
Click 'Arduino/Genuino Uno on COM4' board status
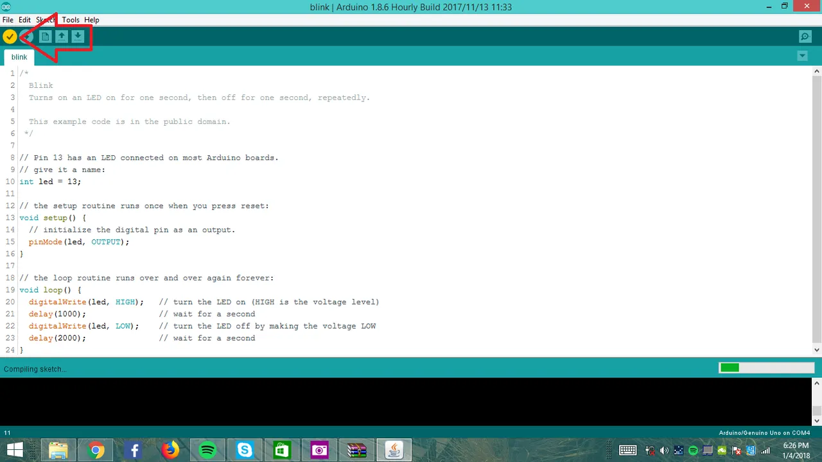point(764,433)
